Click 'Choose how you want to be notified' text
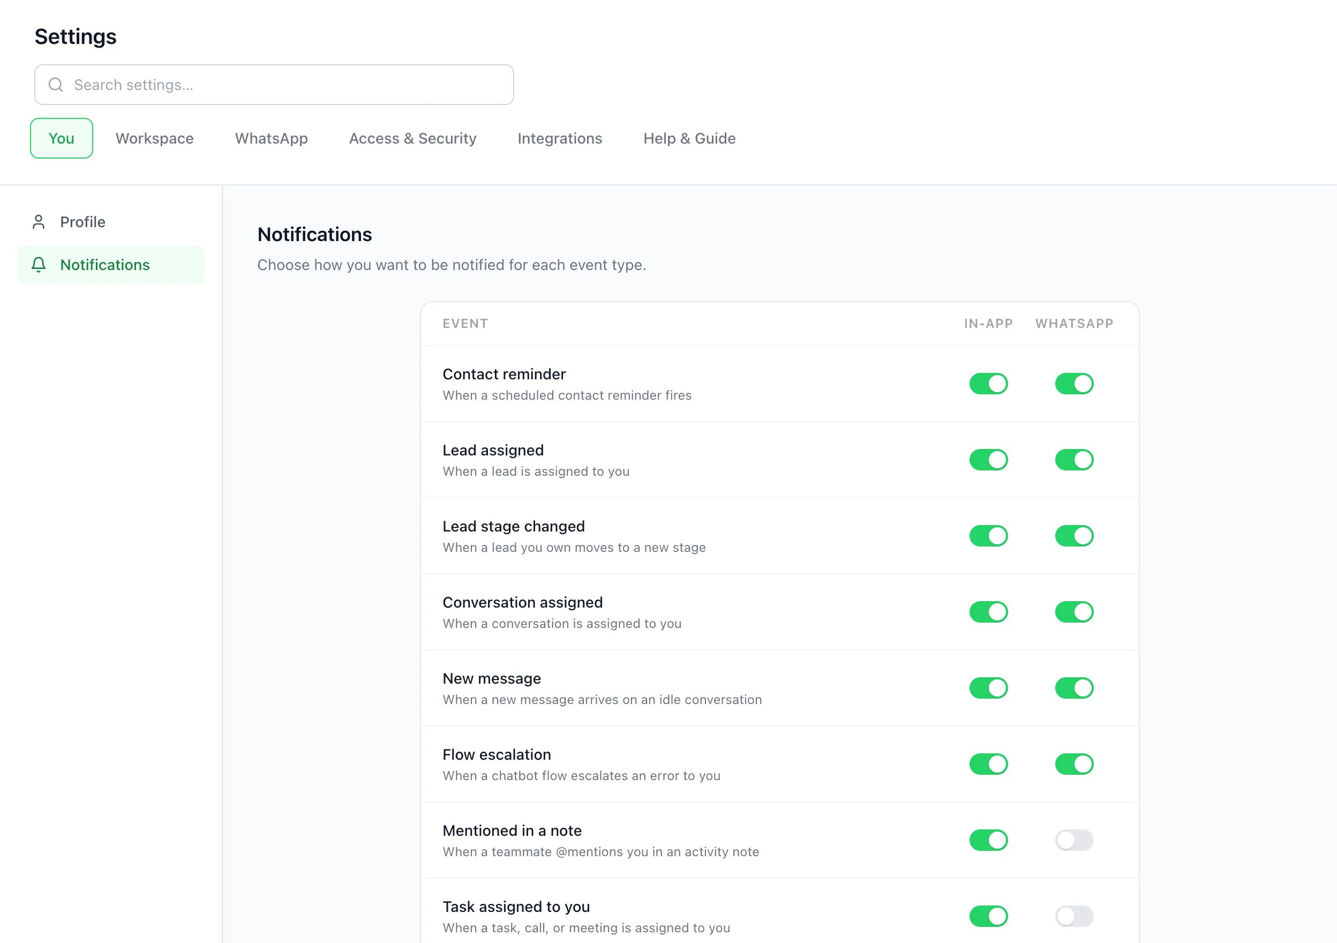1337x943 pixels. point(452,266)
